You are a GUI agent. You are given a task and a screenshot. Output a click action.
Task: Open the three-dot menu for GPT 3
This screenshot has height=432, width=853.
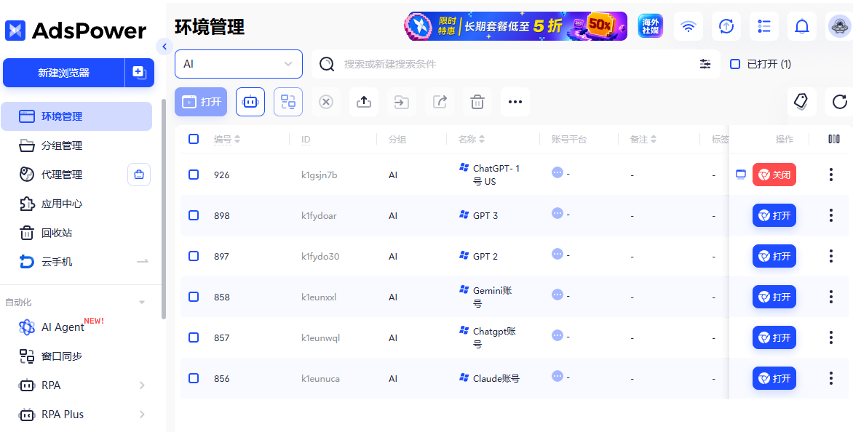click(x=830, y=215)
